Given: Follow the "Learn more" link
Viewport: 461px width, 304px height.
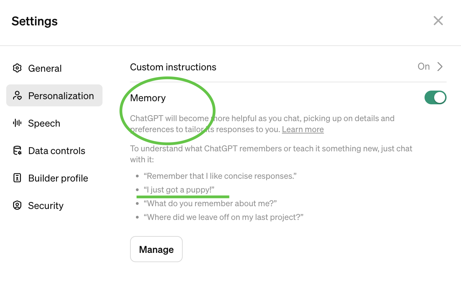Looking at the screenshot, I should (303, 129).
